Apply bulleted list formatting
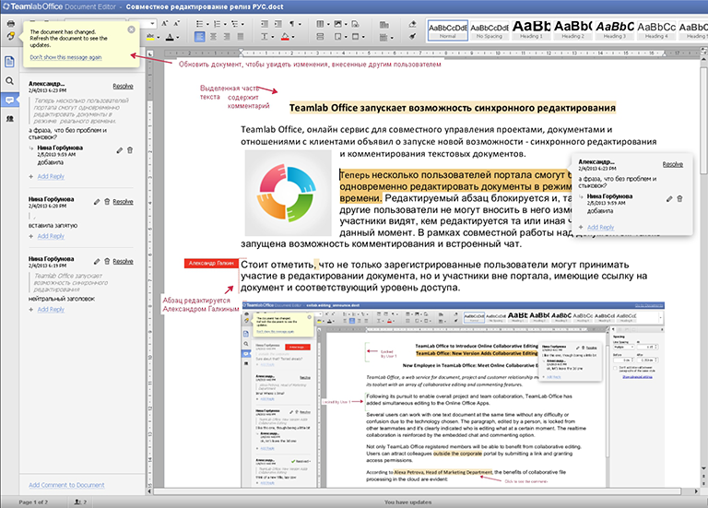The height and width of the screenshot is (508, 708). [x=199, y=23]
